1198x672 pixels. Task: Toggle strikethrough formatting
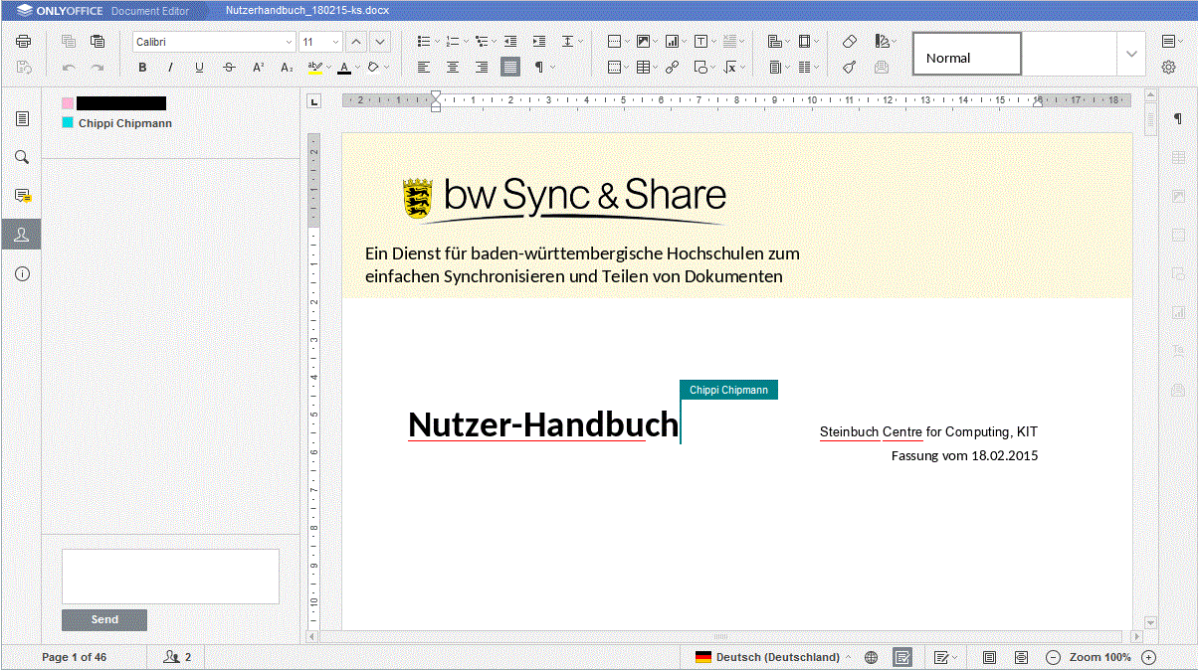point(229,68)
